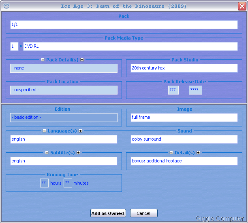Viewport: 248px width, 223px height.
Task: Click the smiley app icon in title bar
Action: pos(6,6)
